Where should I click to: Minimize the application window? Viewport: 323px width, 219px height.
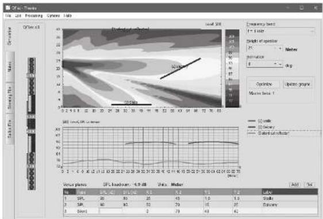tap(288, 8)
